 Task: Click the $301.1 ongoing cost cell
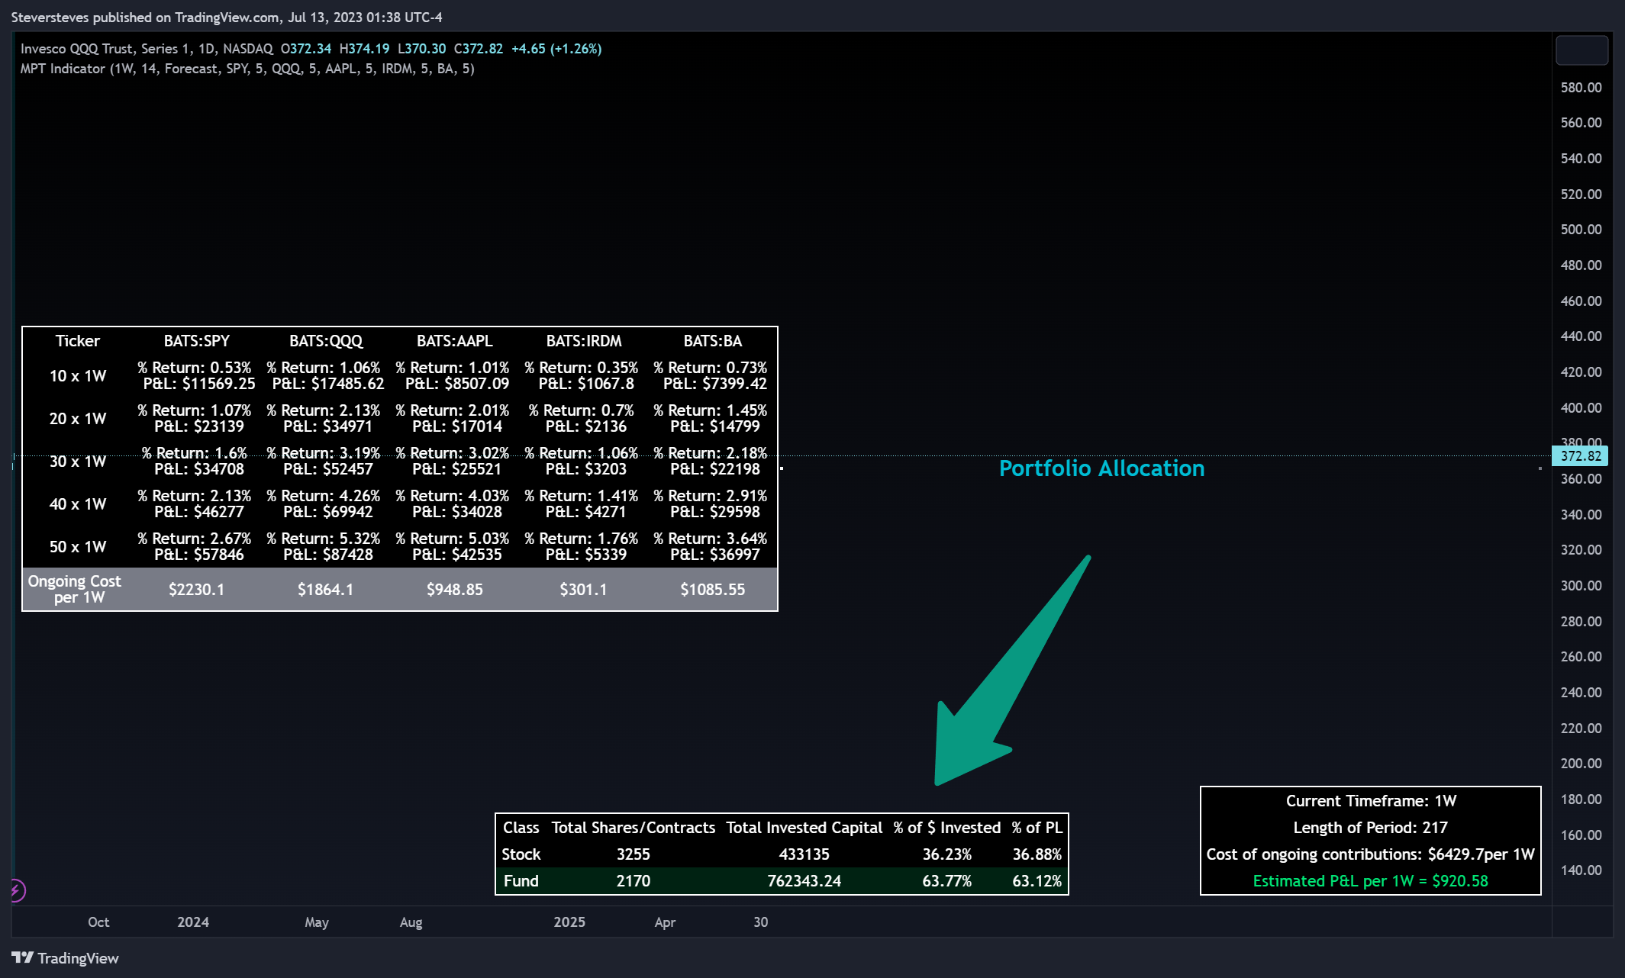click(584, 590)
